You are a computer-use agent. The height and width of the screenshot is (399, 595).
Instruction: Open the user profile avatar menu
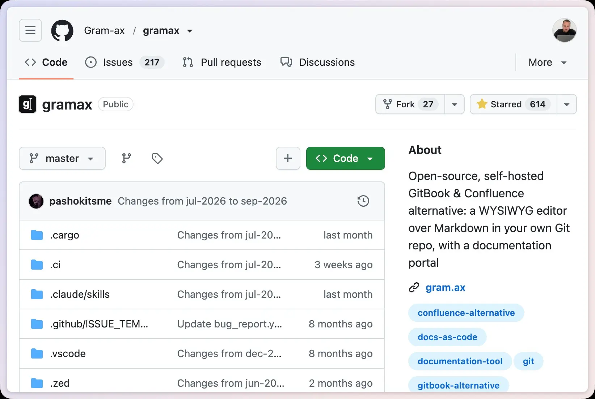click(x=564, y=30)
